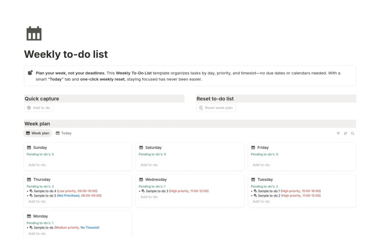Open the Sample to-do 4 link

pyautogui.click(x=45, y=191)
